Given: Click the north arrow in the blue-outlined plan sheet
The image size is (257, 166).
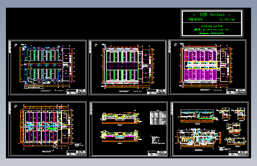Looking at the screenshot, I should coord(16,45).
